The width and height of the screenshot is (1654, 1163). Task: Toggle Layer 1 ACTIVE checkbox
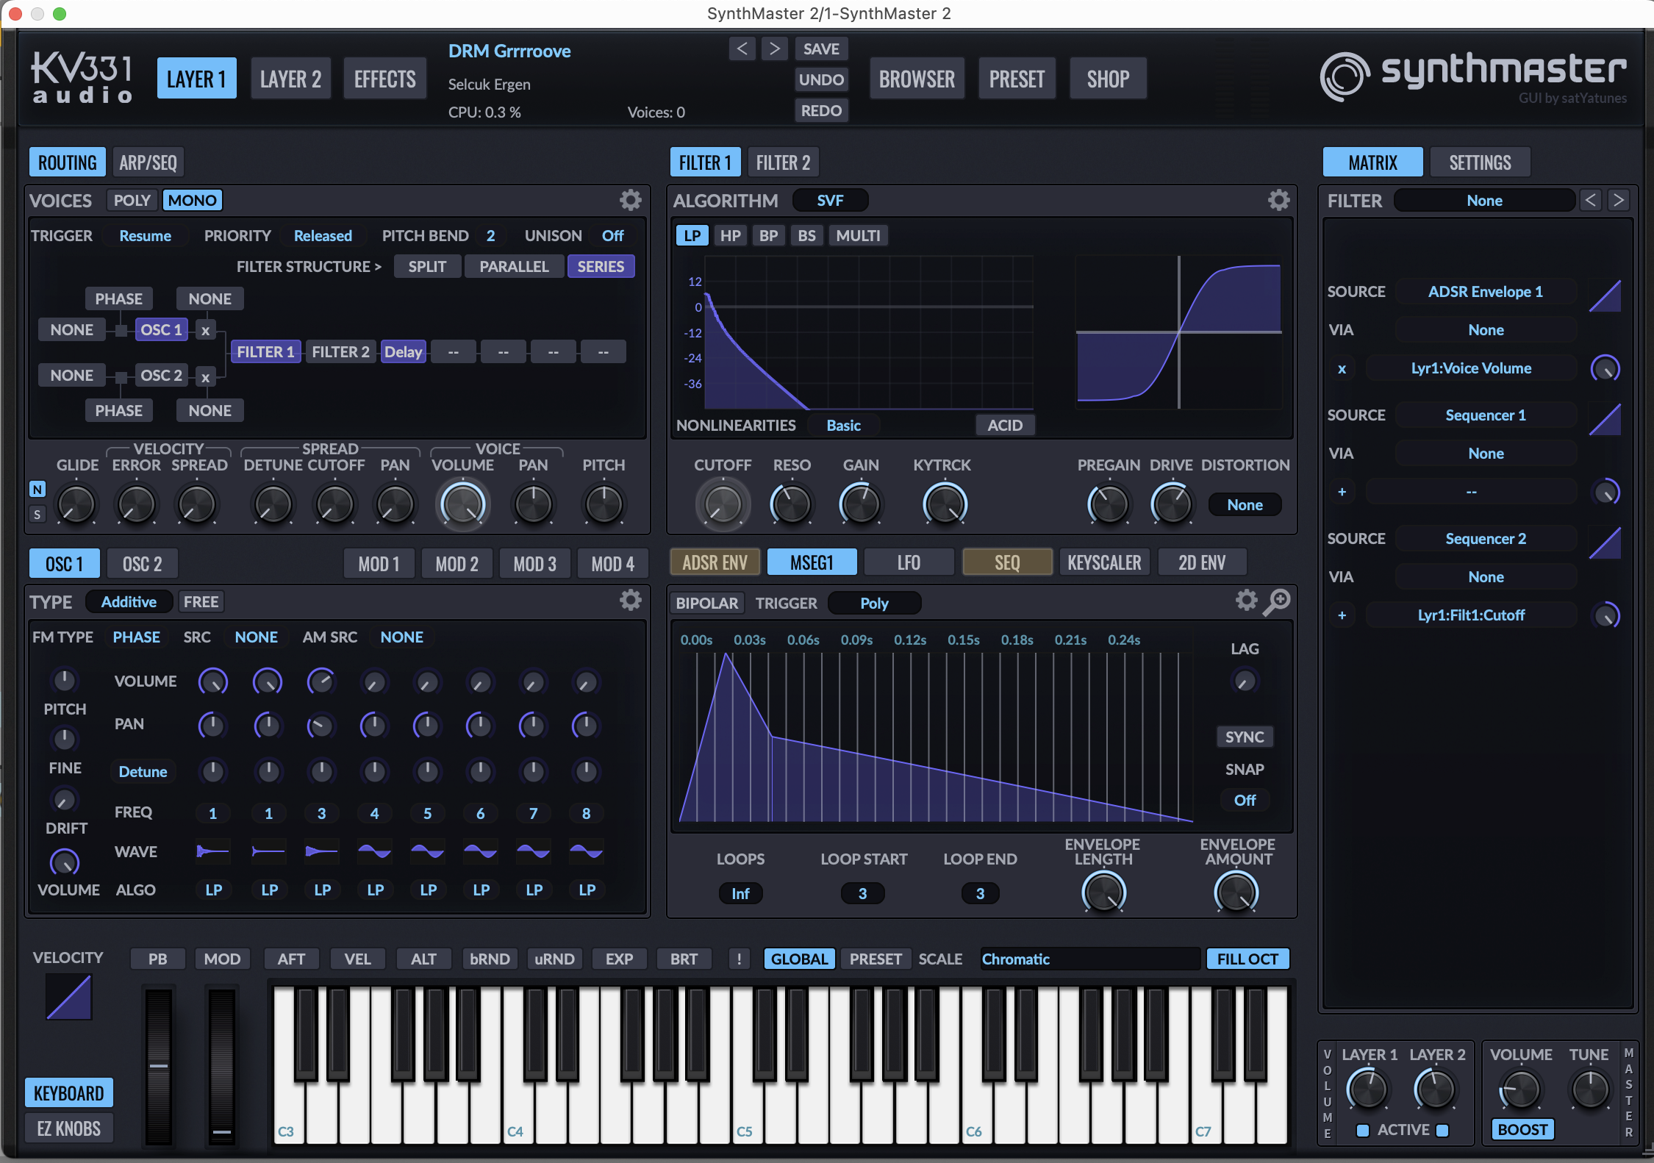coord(1362,1131)
